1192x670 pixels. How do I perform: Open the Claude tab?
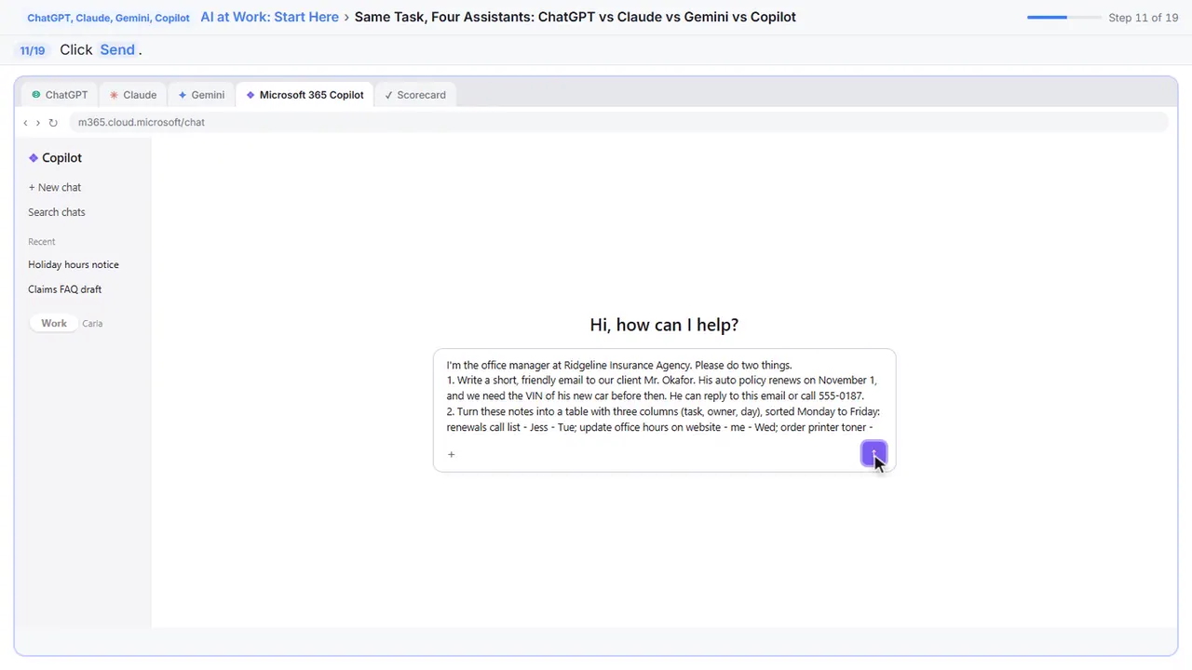pos(133,95)
